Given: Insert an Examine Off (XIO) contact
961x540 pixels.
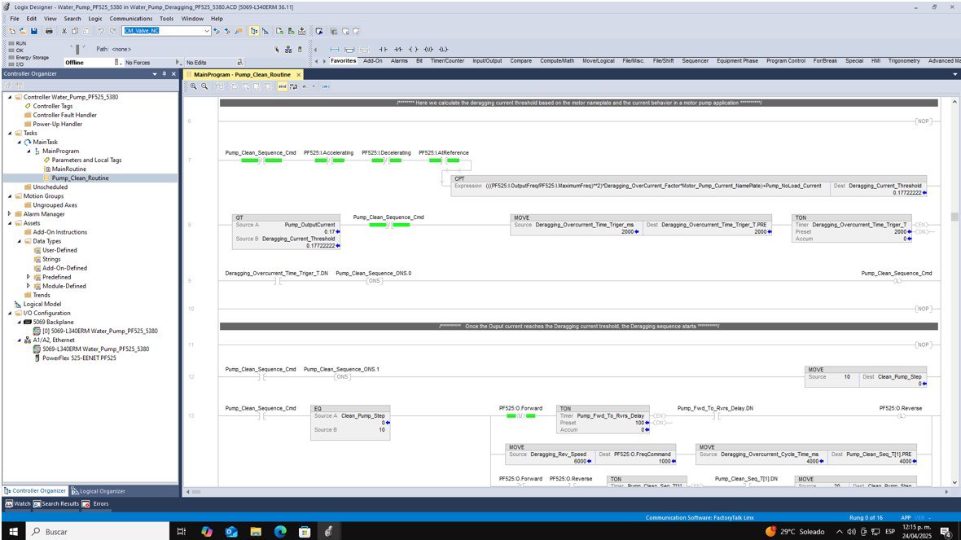Looking at the screenshot, I should coord(398,49).
